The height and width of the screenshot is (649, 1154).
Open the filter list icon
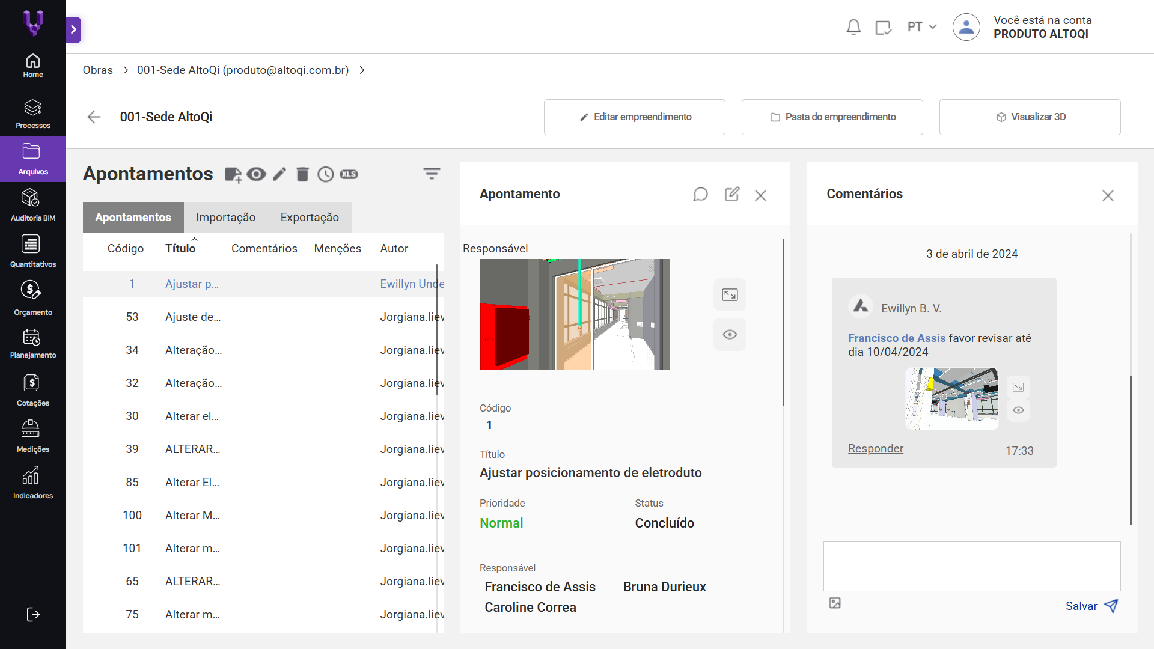[432, 174]
